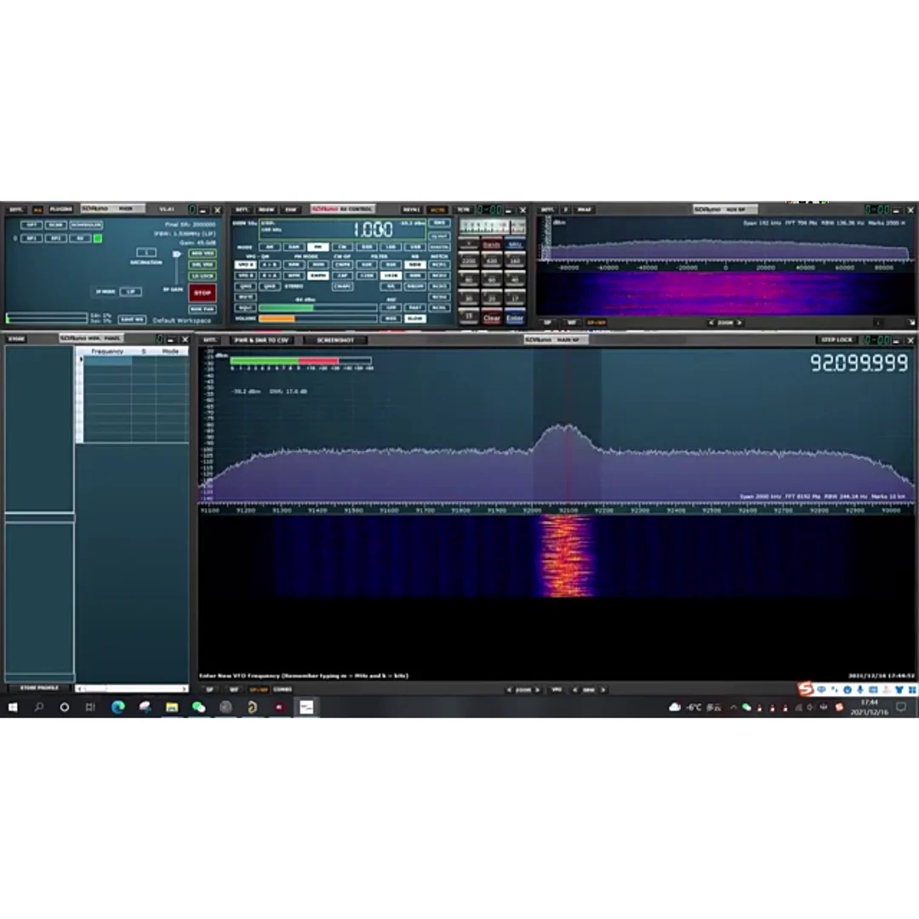Select COMBO view in Main SP

pyautogui.click(x=283, y=689)
